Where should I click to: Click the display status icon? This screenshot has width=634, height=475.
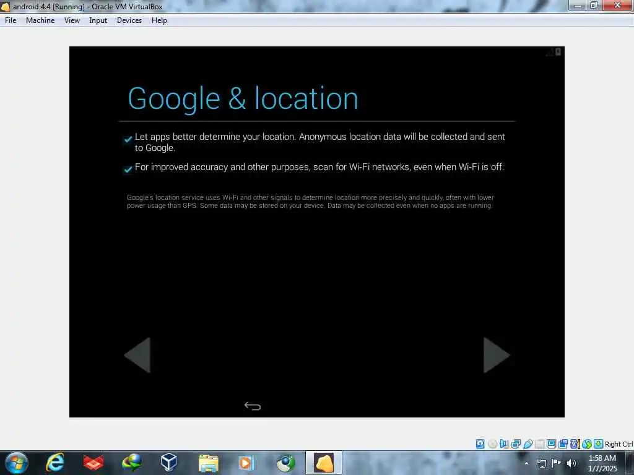pos(551,444)
